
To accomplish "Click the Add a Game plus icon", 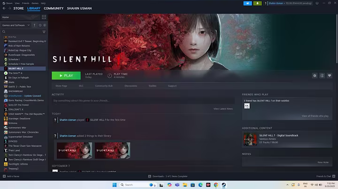I will [4, 176].
